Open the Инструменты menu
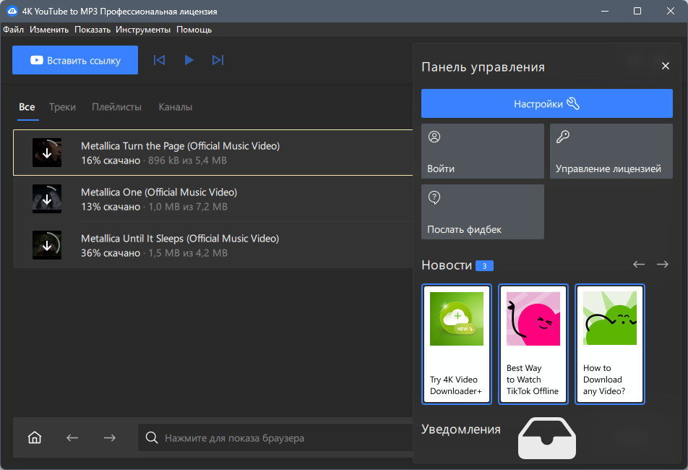Viewport: 688px width, 470px height. pyautogui.click(x=143, y=30)
